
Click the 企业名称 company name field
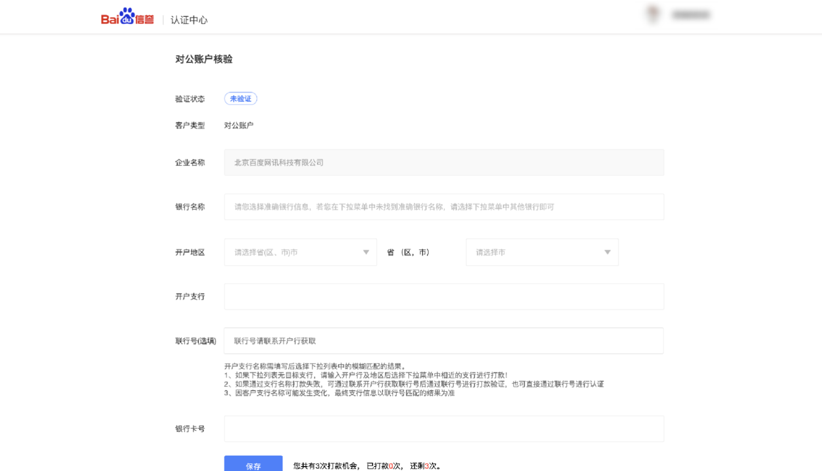pos(444,163)
